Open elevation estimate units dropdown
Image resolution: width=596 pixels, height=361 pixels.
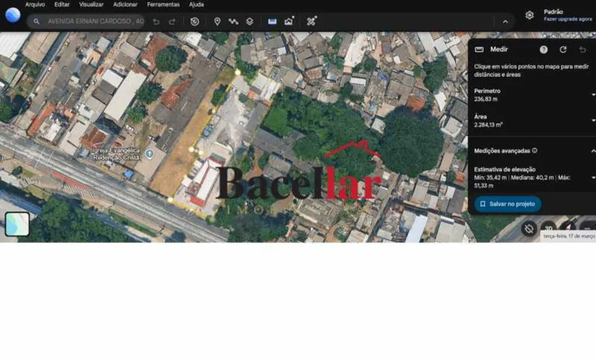point(594,178)
